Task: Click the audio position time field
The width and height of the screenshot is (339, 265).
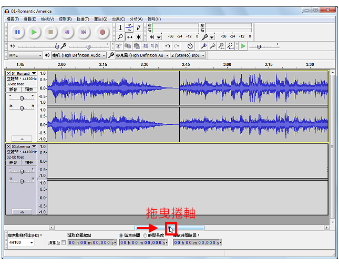Action: [198, 243]
